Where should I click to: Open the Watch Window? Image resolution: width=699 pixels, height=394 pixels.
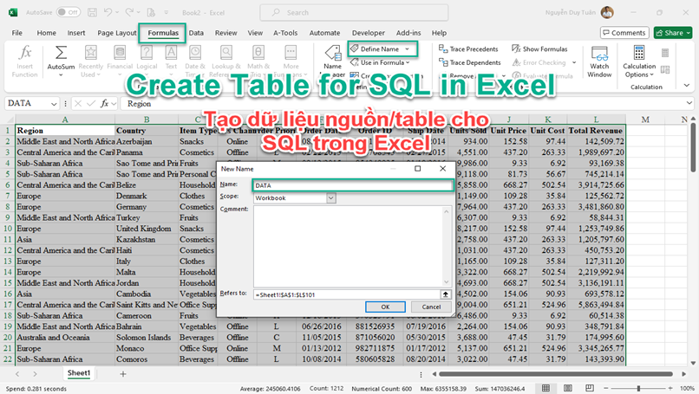pos(599,61)
